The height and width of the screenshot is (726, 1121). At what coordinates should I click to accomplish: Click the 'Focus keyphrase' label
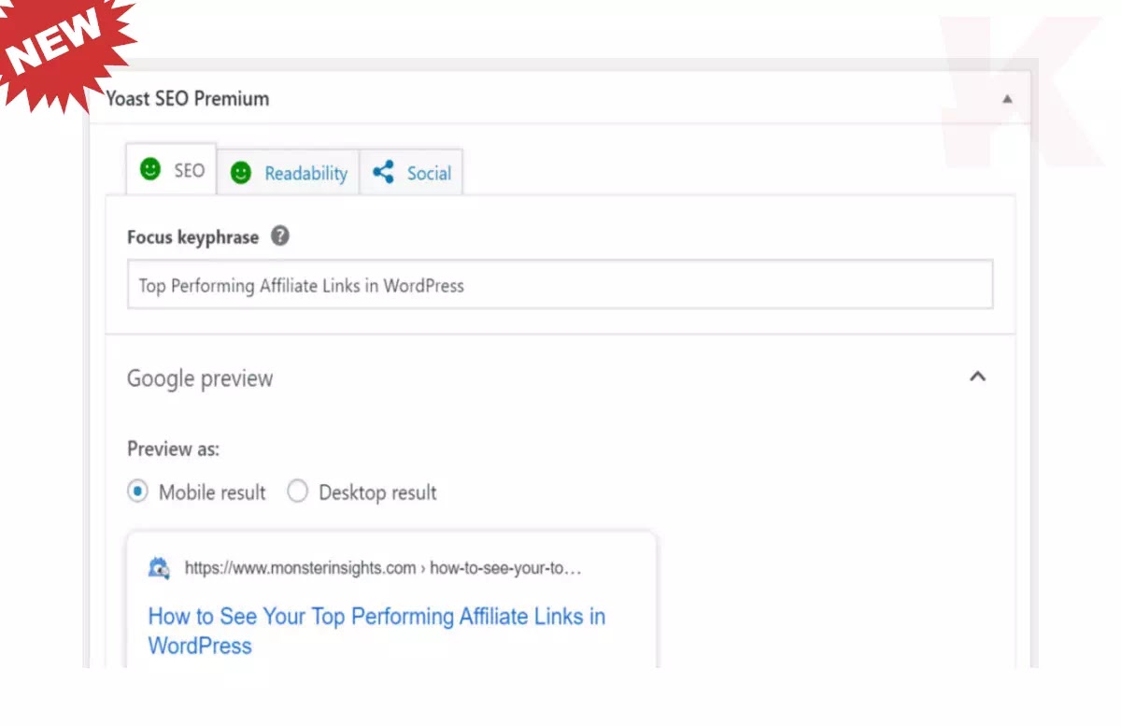192,237
